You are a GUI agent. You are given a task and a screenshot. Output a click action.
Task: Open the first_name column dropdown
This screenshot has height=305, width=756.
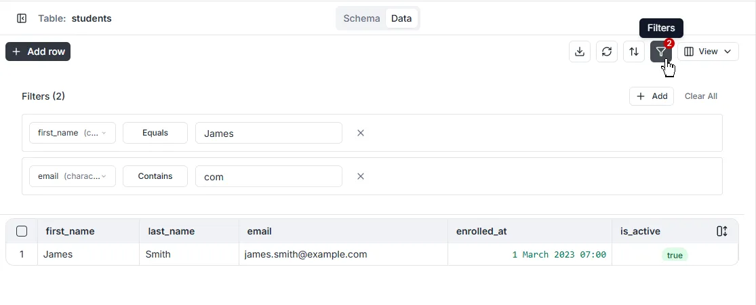click(x=73, y=133)
